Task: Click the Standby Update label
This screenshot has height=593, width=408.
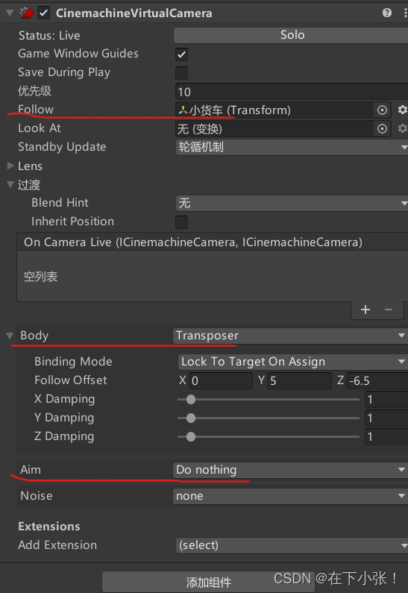Action: point(62,147)
